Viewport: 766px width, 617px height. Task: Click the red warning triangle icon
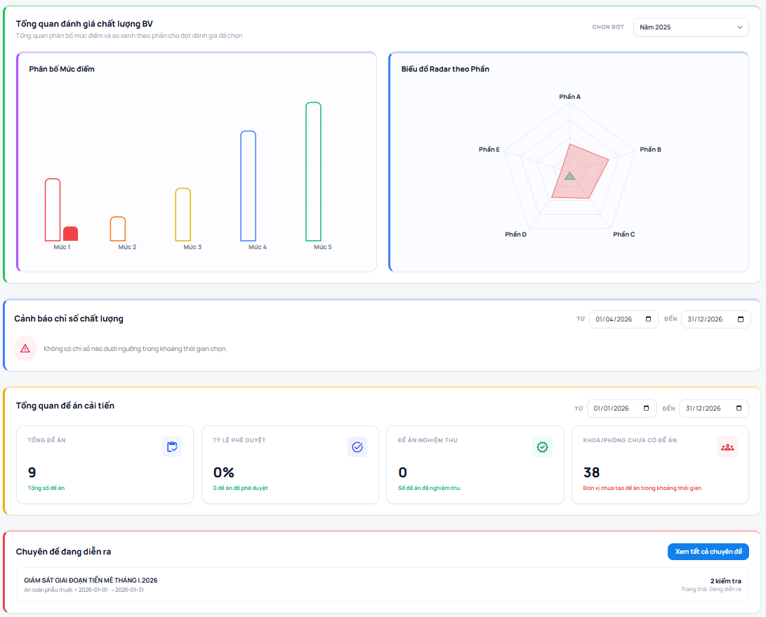click(25, 348)
